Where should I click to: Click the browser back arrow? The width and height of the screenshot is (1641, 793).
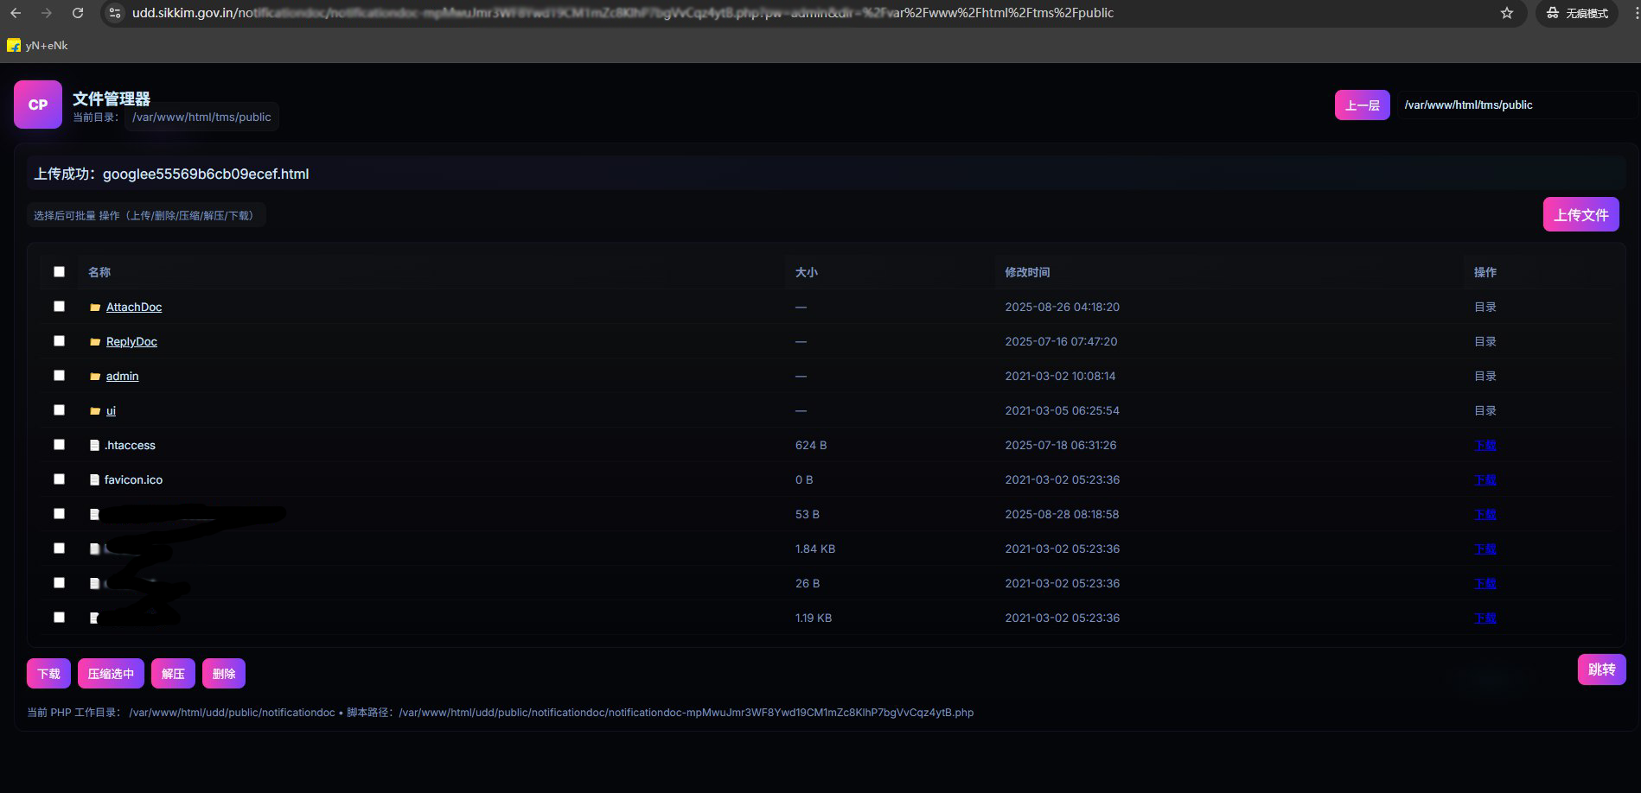pyautogui.click(x=16, y=13)
